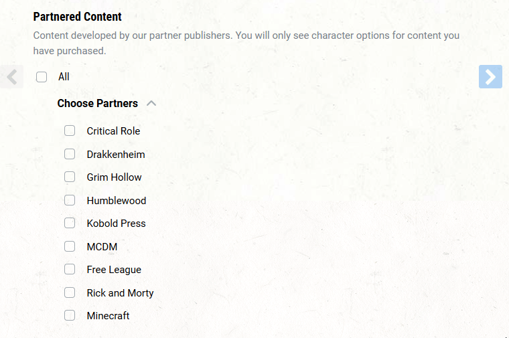Check the Kobold Press box

point(70,224)
